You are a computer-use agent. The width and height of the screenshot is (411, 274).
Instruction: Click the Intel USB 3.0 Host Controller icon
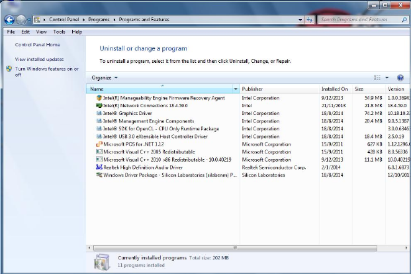tap(99, 136)
